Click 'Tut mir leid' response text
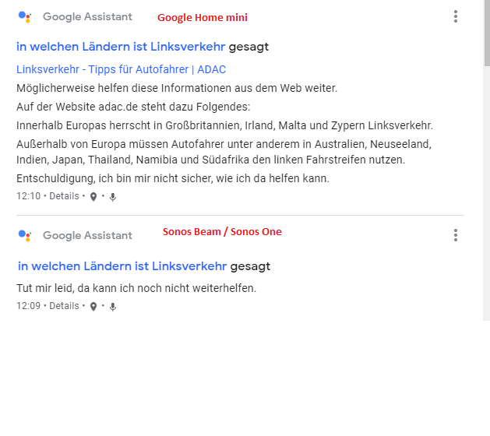 click(x=136, y=288)
